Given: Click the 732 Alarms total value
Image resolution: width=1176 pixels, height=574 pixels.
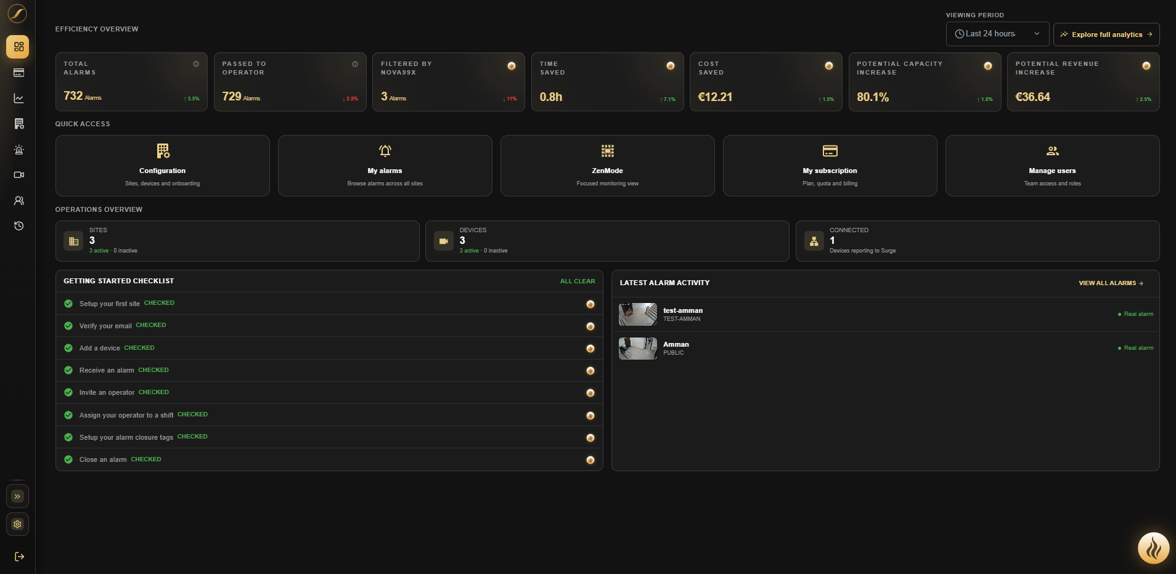Looking at the screenshot, I should pyautogui.click(x=83, y=96).
